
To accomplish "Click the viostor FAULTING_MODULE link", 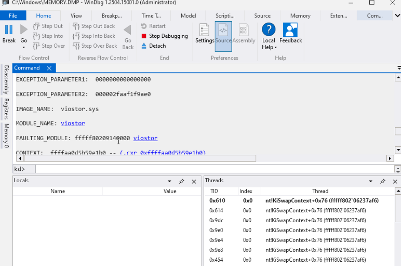I will pos(145,138).
